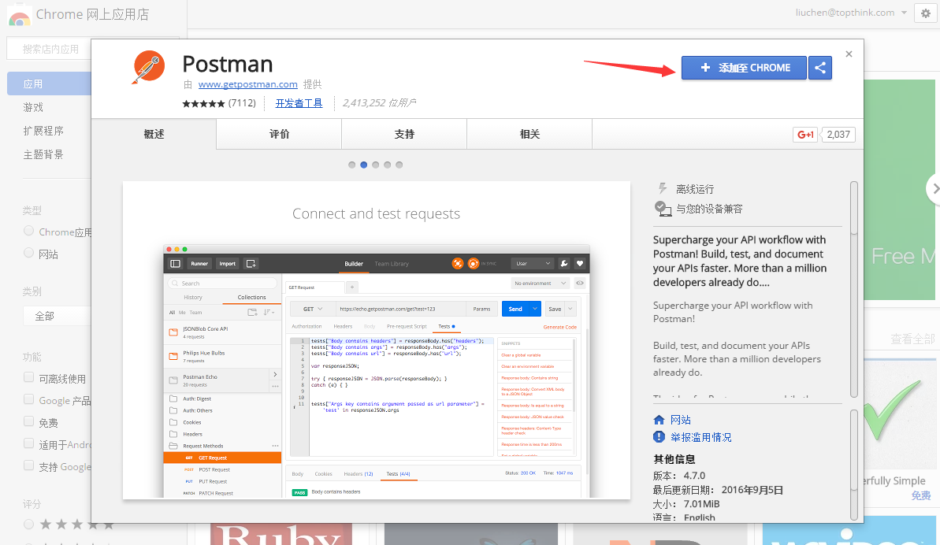Click the 大小: 7.01MiB text
Image resolution: width=940 pixels, height=545 pixels.
(686, 504)
